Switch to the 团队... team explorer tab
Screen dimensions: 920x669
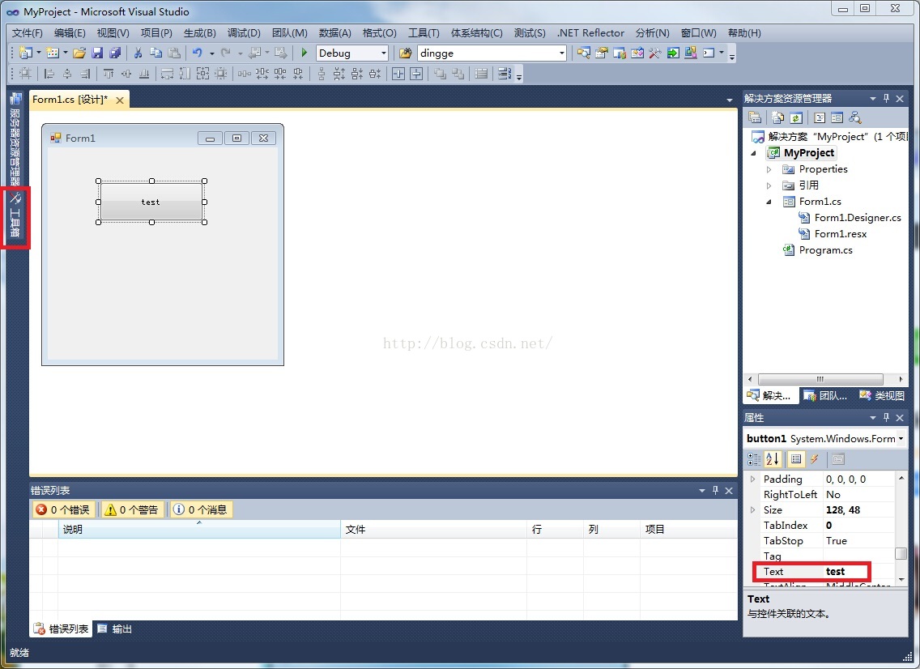pos(825,395)
